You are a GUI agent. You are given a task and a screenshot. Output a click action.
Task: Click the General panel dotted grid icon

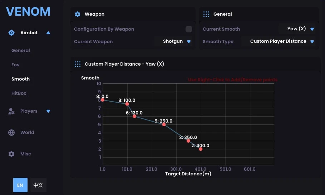click(206, 14)
